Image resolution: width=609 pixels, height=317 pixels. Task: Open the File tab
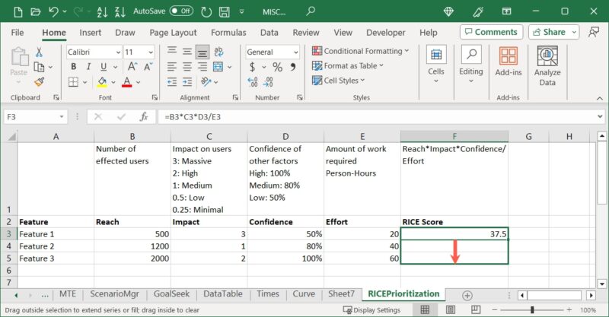(18, 33)
